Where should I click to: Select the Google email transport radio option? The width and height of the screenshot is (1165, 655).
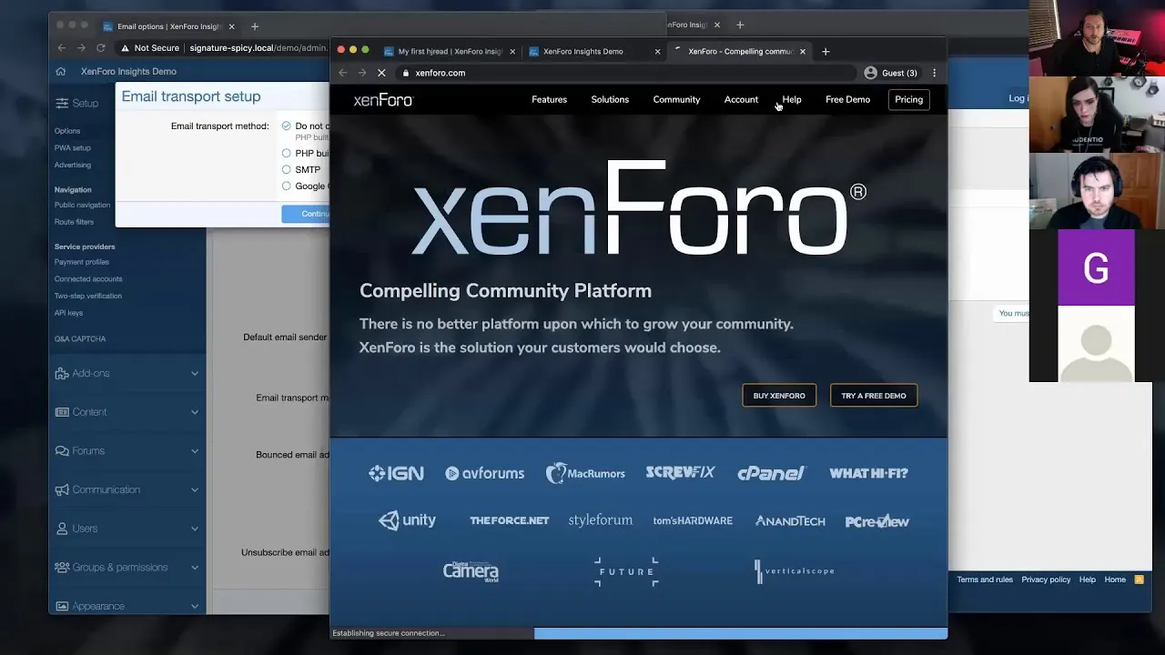click(x=287, y=186)
